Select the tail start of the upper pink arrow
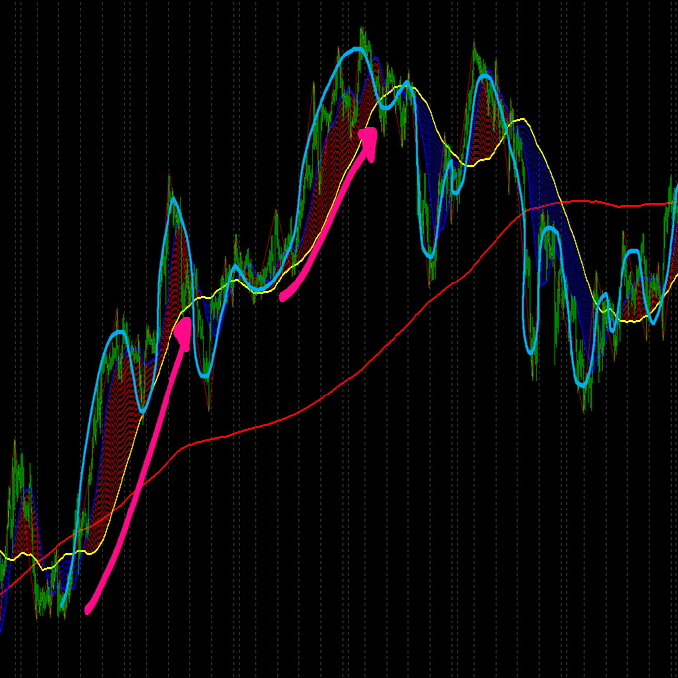Screen dimensions: 678x678 (x=283, y=296)
